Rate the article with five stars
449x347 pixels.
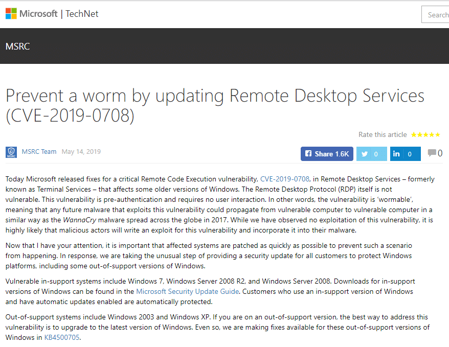tap(437, 135)
